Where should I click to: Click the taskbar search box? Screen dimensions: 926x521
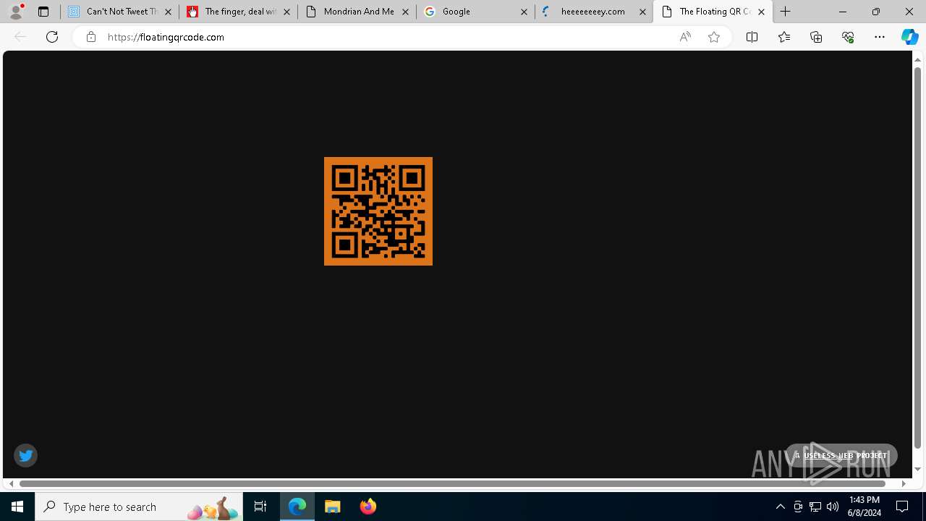point(139,507)
